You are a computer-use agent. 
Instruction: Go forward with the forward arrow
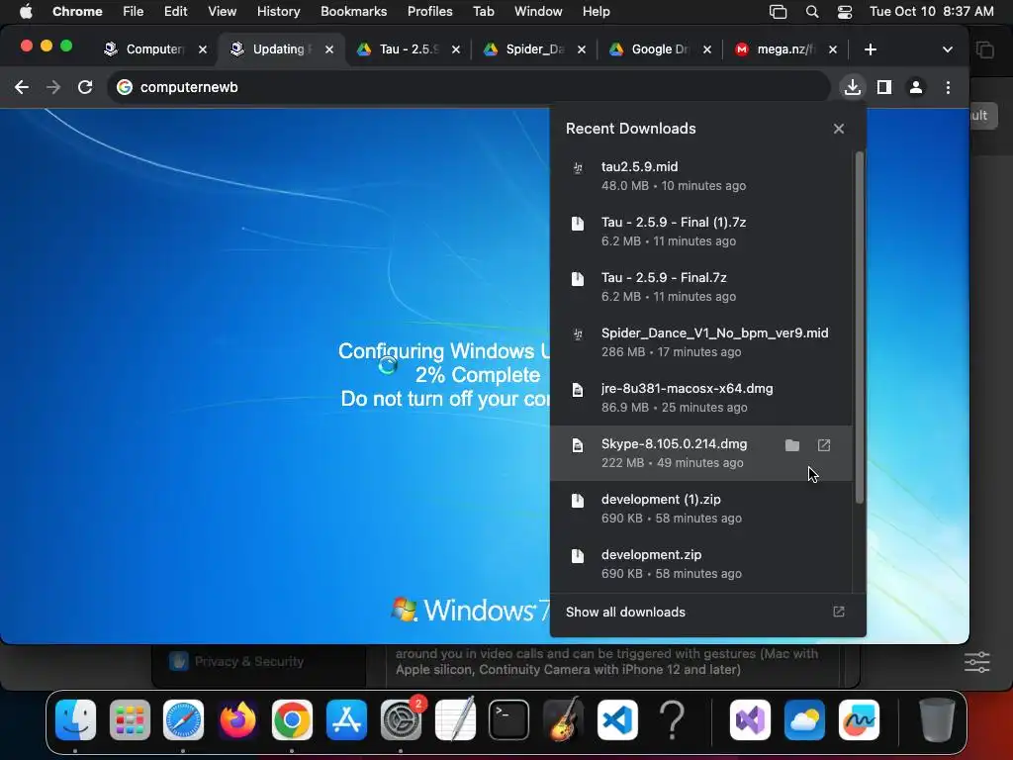53,87
